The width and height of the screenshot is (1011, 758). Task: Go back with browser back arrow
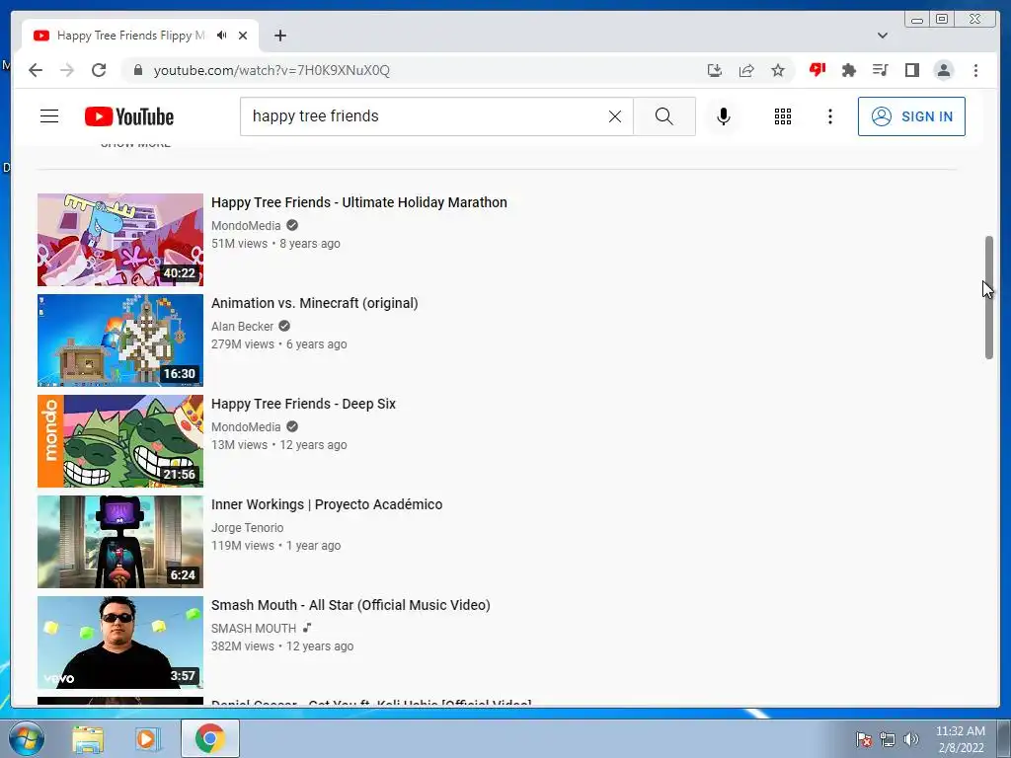(x=36, y=70)
